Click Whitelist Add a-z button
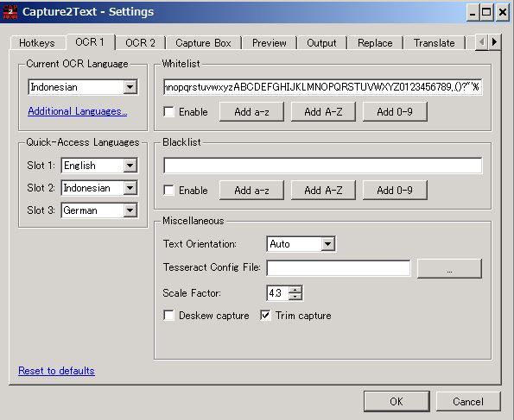 coord(251,112)
